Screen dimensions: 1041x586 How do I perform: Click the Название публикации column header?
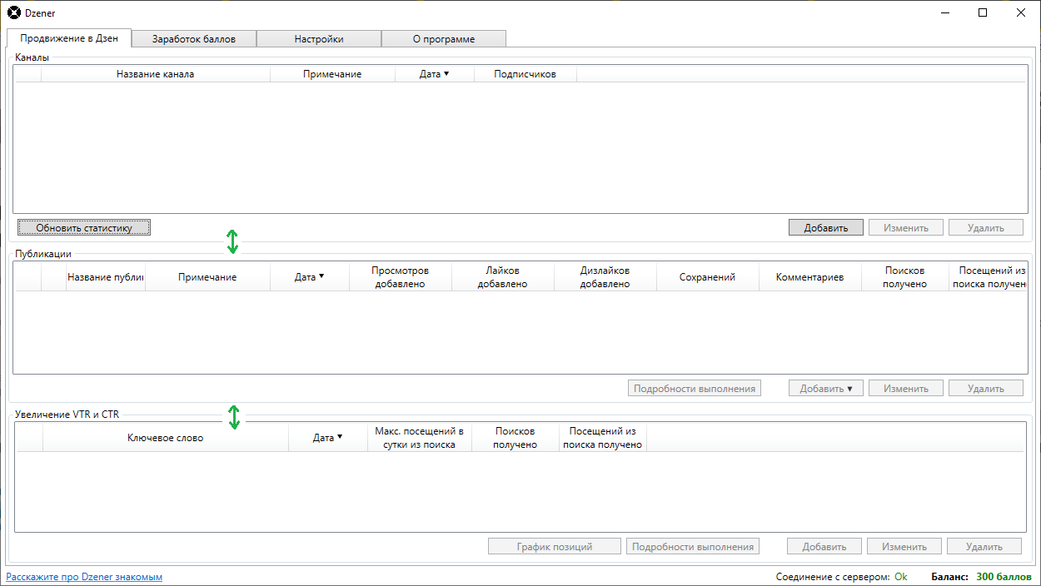click(106, 277)
